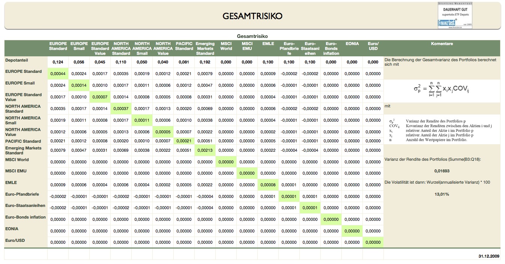
Task: Click the small Gesamtrisiko table caption
Action: (x=252, y=36)
